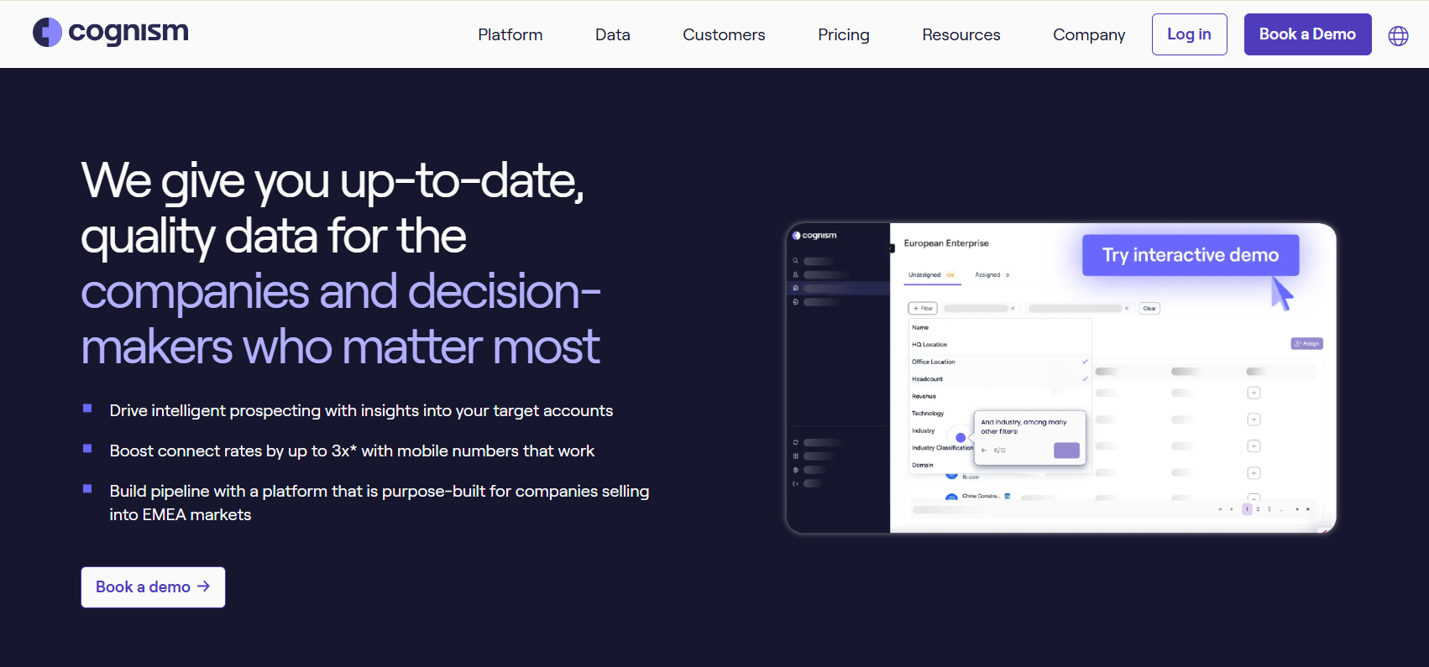Click the pulsing hotspot dot beside Industry

point(961,438)
